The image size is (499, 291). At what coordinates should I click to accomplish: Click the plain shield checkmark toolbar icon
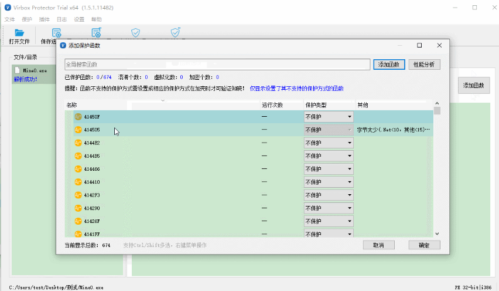[x=135, y=32]
